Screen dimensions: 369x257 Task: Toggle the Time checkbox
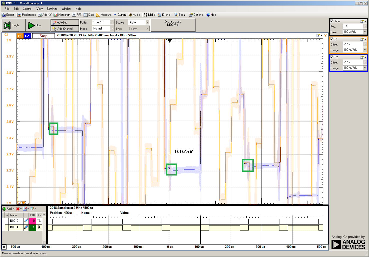pos(332,21)
